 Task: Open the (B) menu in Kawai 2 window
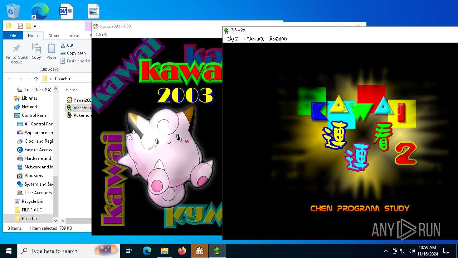[254, 39]
